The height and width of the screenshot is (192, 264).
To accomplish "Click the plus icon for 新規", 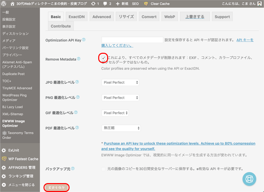I will click(118, 4).
